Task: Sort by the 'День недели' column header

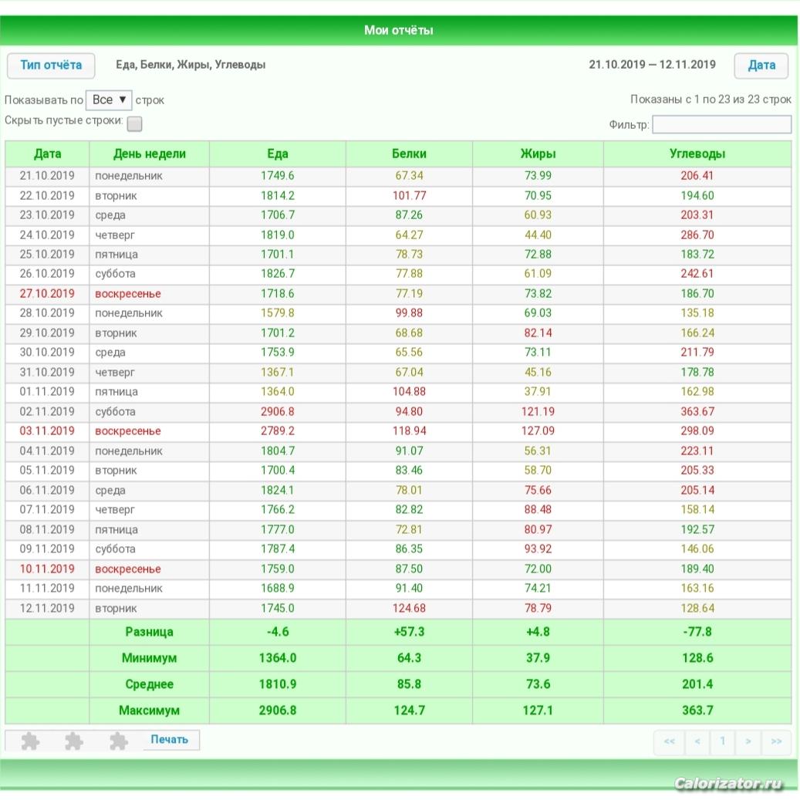Action: [x=149, y=153]
